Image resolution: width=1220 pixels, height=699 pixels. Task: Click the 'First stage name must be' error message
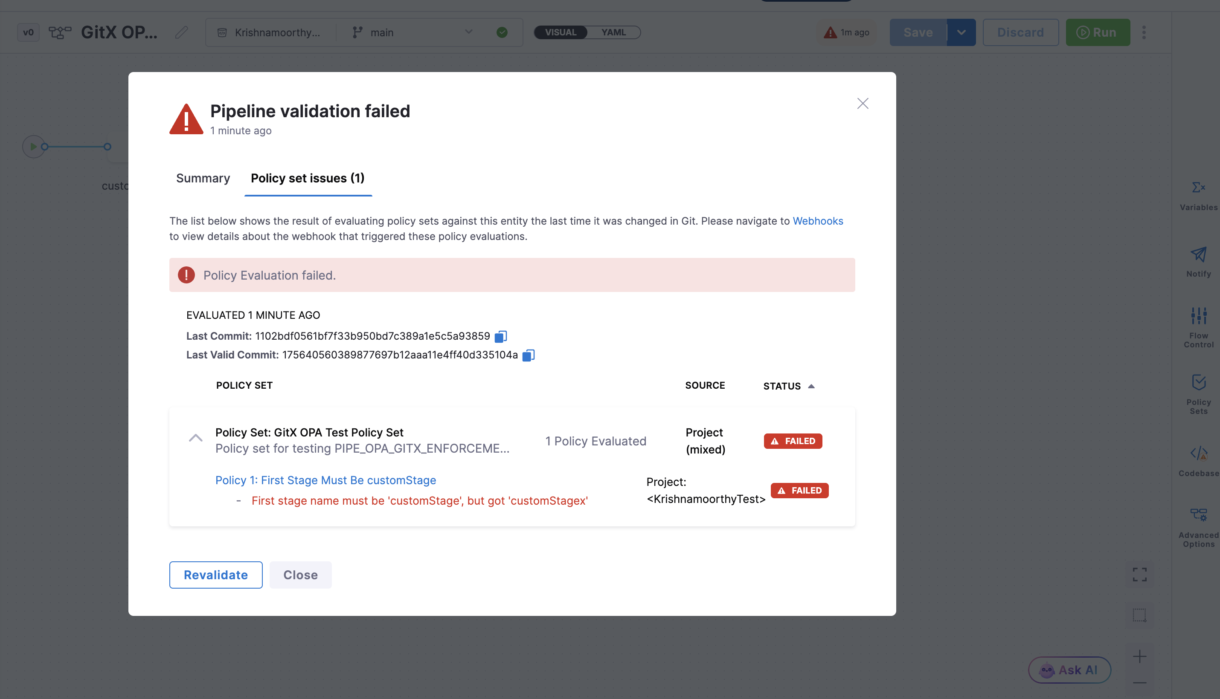coord(419,500)
